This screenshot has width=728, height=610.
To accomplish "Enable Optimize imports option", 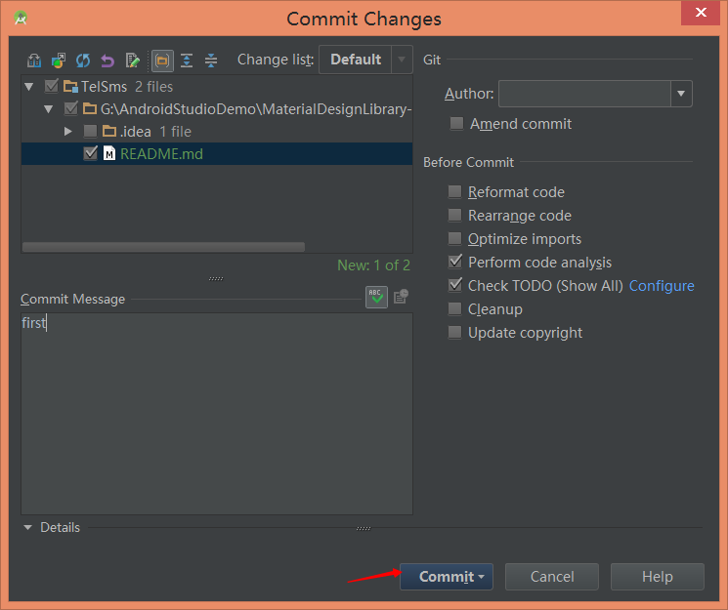I will pyautogui.click(x=454, y=238).
